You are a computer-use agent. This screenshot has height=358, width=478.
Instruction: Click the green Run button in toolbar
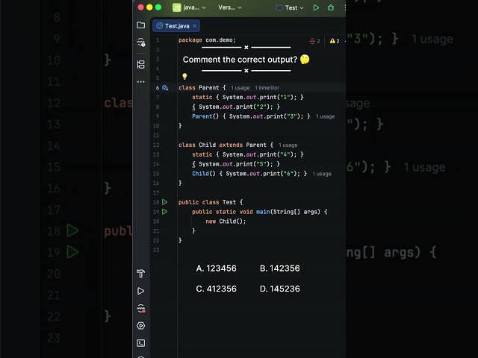(x=316, y=7)
